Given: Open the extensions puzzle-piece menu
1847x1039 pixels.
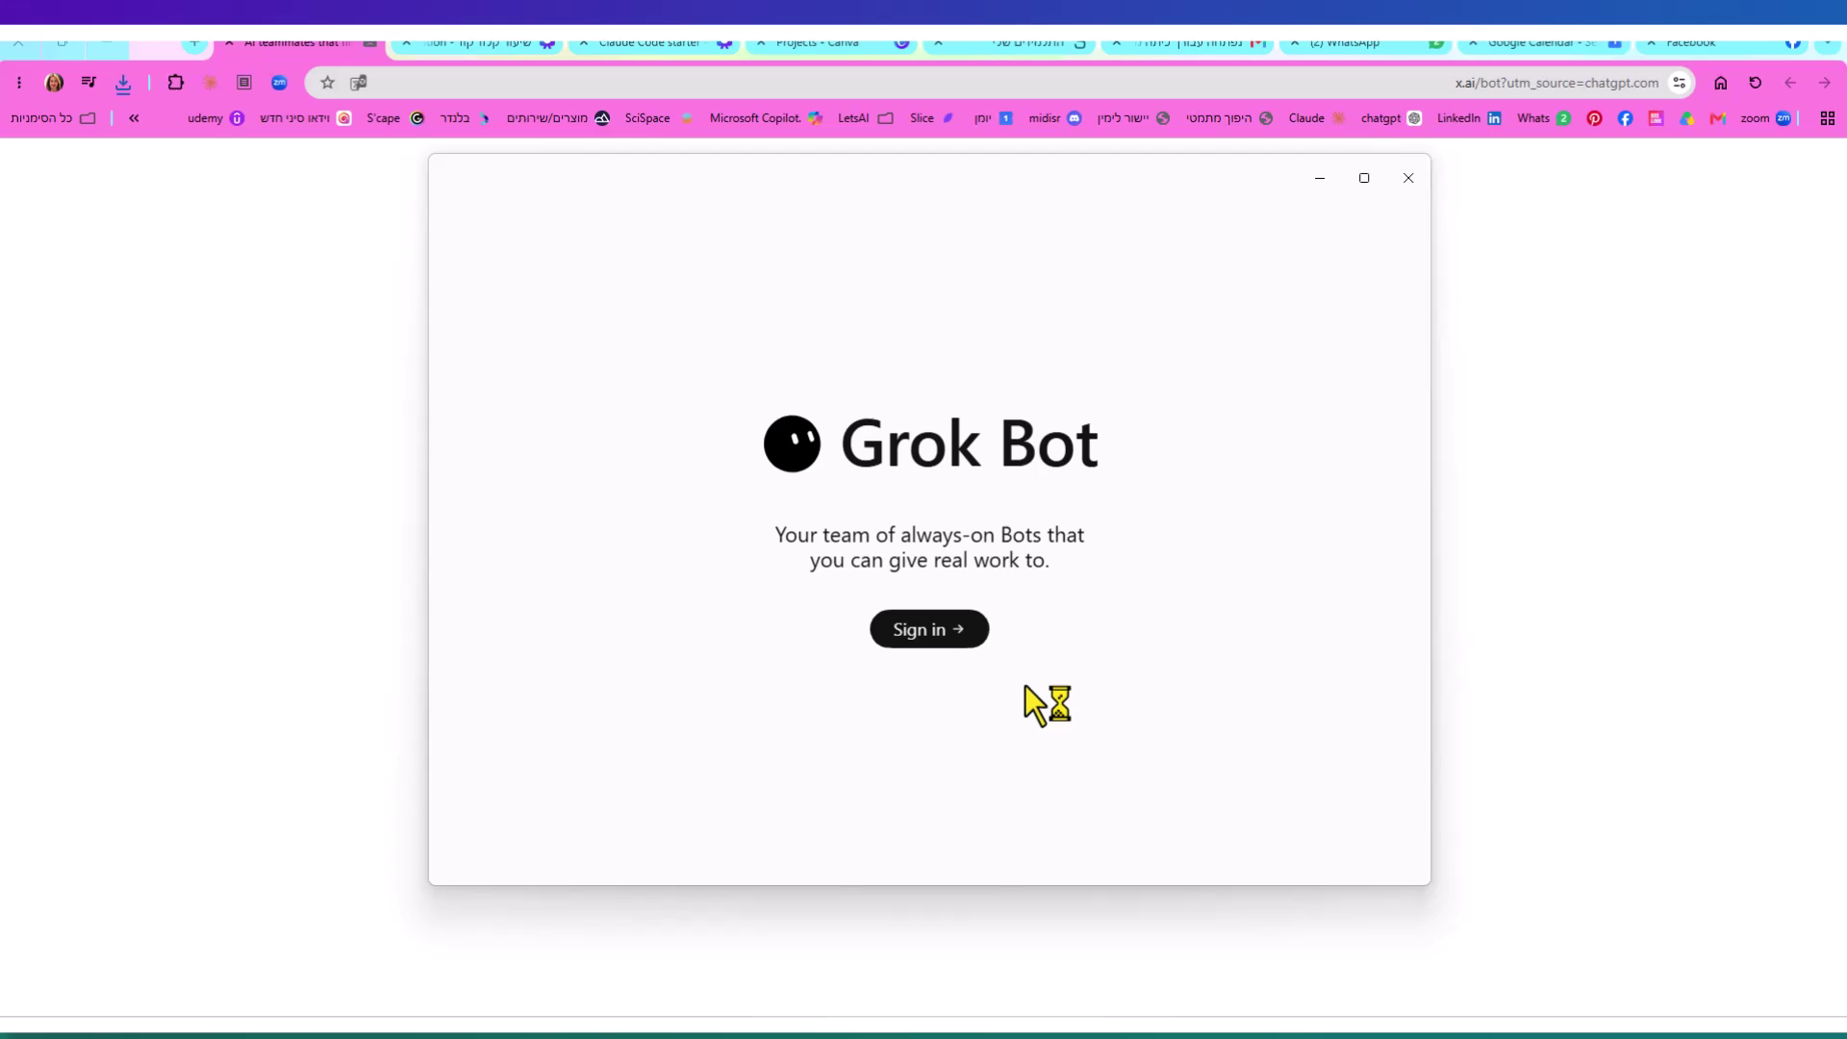Looking at the screenshot, I should (x=175, y=83).
